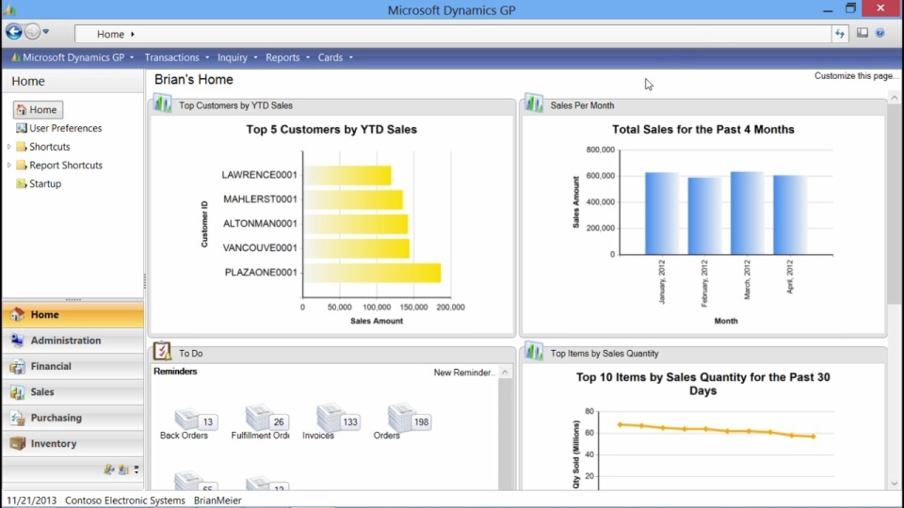The width and height of the screenshot is (904, 508).
Task: Switch to the Administration area
Action: (73, 341)
